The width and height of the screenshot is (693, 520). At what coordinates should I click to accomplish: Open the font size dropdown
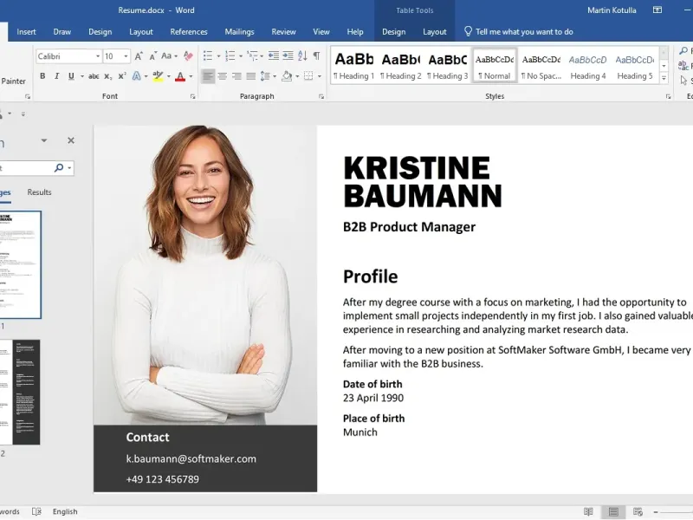click(126, 56)
